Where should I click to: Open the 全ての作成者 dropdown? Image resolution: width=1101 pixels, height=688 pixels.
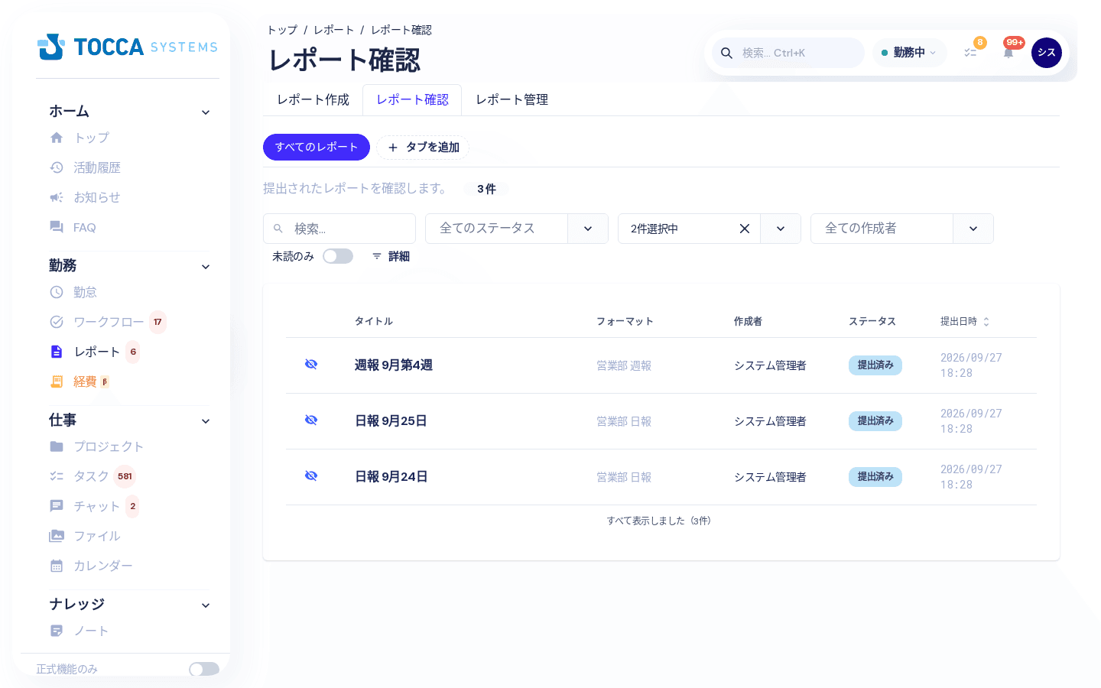tap(902, 229)
